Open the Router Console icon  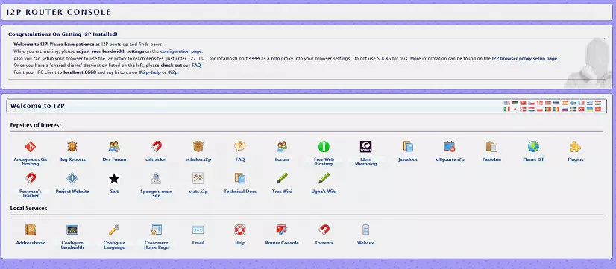coord(282,230)
